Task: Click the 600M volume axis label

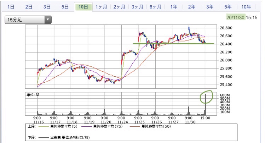Action: 225,95
